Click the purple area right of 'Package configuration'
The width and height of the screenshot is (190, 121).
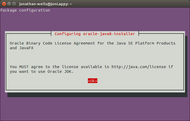(x=118, y=10)
